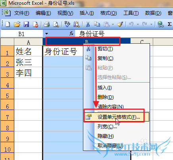Open the Name Box dropdown arrow
The width and height of the screenshot is (173, 160).
click(46, 34)
